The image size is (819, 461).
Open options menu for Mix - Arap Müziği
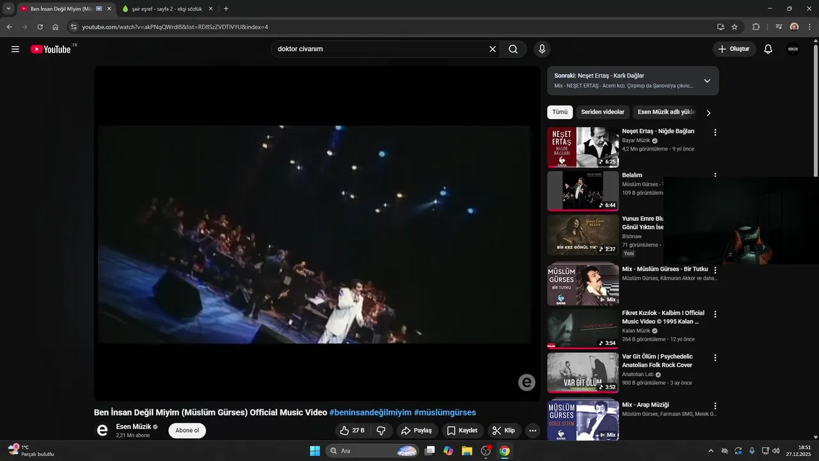715,406
